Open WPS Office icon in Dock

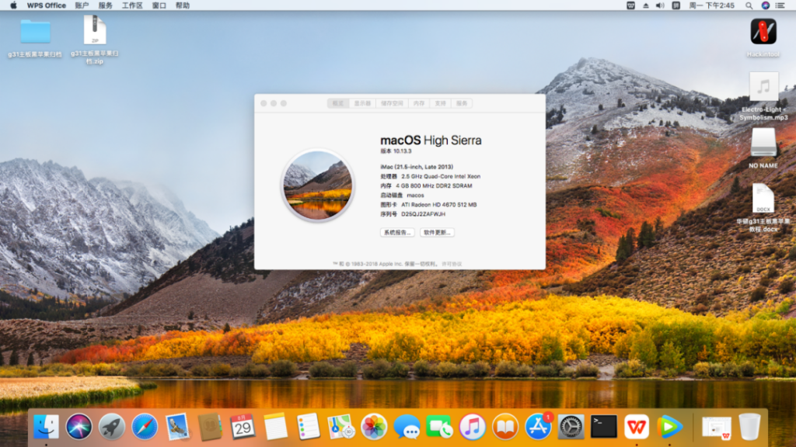[x=637, y=426]
